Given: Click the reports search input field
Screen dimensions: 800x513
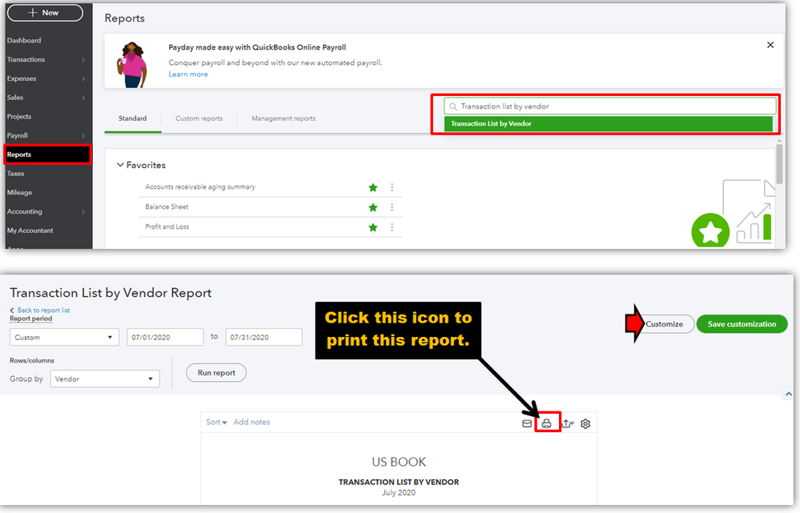Looking at the screenshot, I should tap(610, 106).
